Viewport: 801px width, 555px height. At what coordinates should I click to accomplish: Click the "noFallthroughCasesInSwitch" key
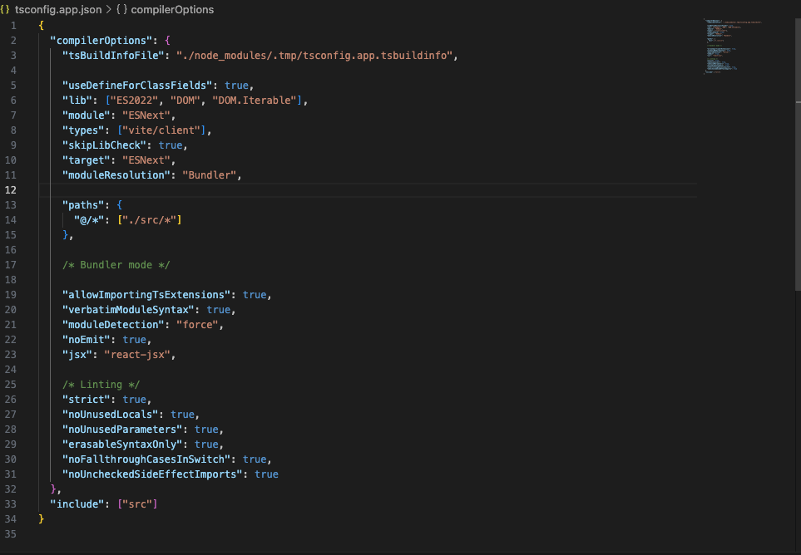[x=146, y=459]
